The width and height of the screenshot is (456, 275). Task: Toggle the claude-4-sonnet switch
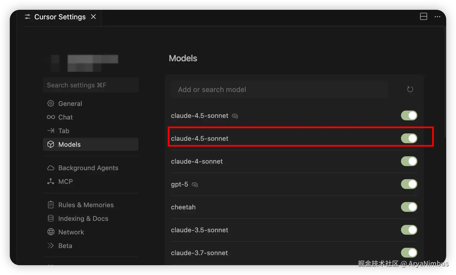coord(409,161)
